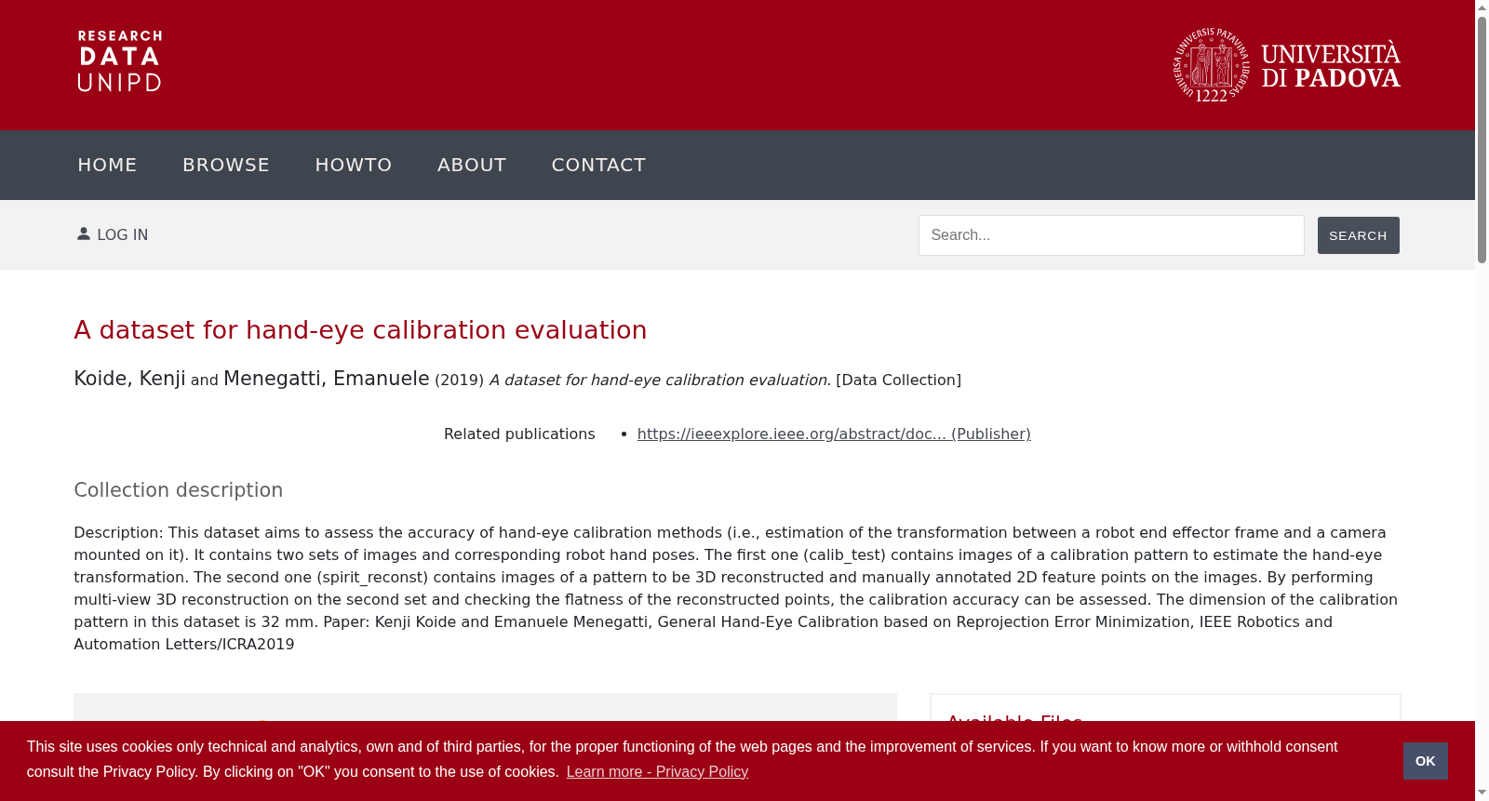Viewport: 1489px width, 801px height.
Task: Go to the HOME menu item
Action: 107,165
